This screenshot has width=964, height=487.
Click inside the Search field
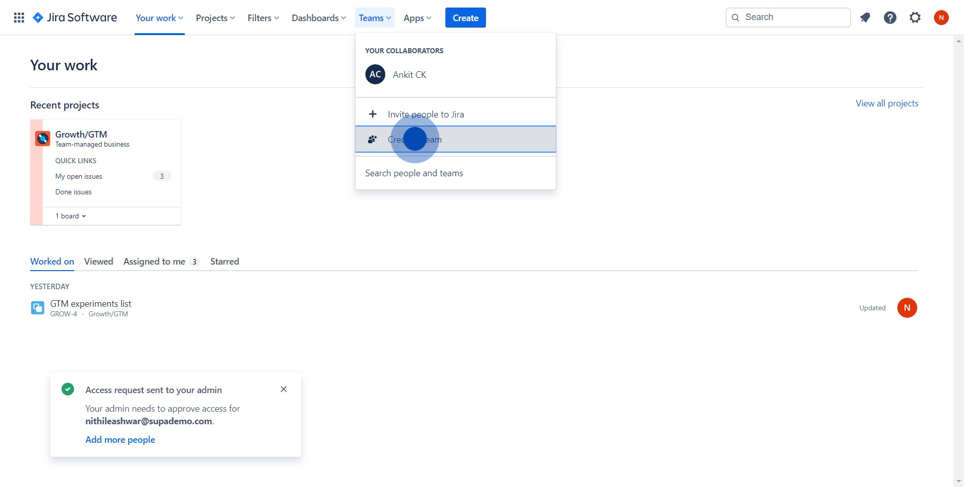[788, 17]
